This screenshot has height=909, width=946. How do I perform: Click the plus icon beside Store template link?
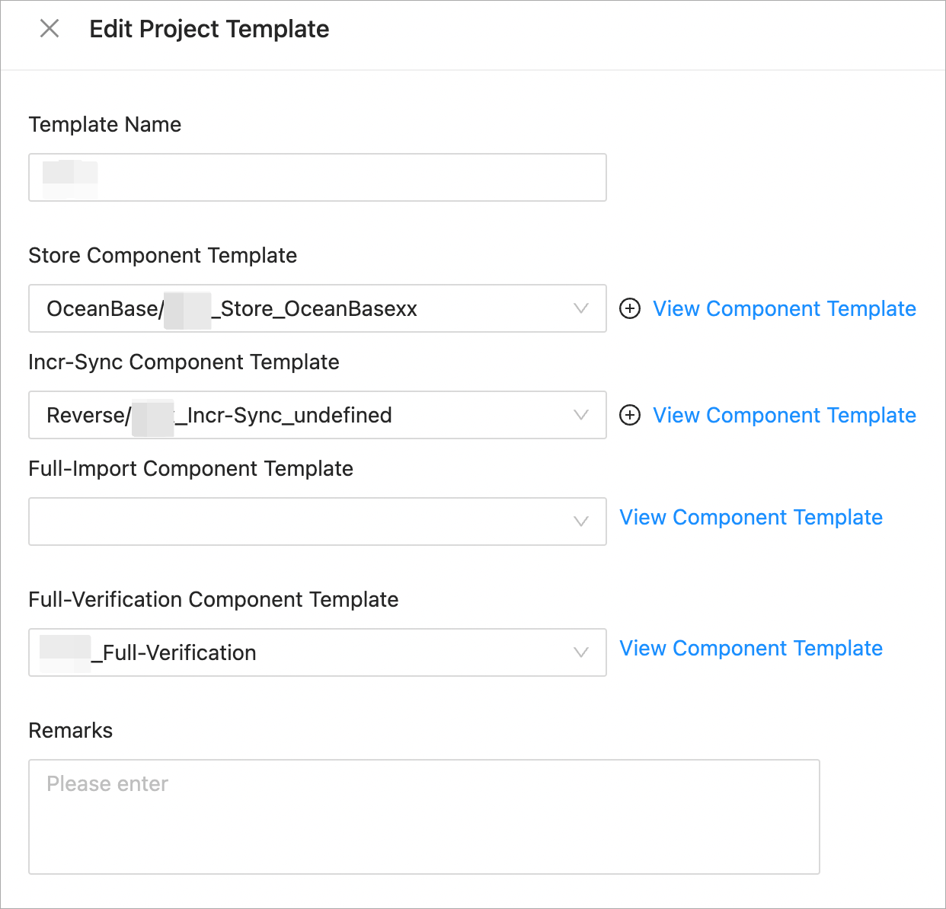point(630,309)
